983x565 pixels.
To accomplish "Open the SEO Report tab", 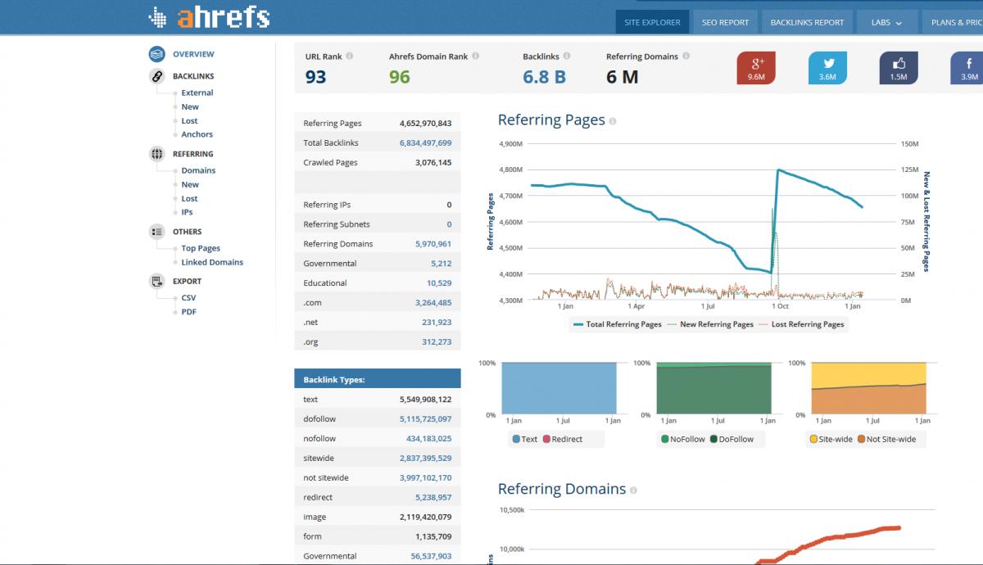I will tap(725, 22).
